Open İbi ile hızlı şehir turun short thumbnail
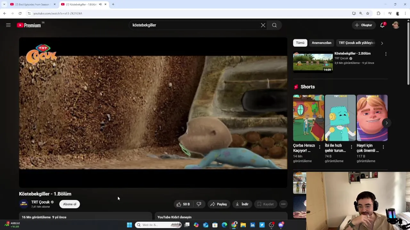 click(340, 118)
